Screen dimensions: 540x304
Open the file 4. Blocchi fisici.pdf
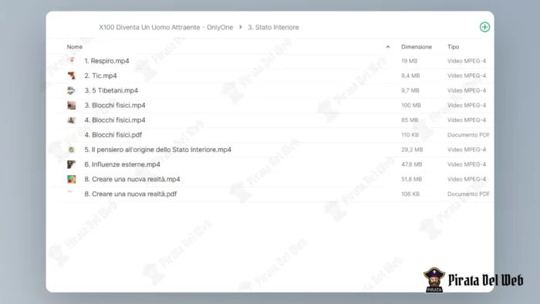pos(113,134)
